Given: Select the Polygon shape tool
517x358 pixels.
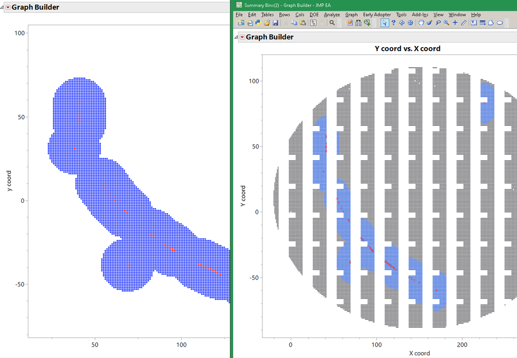Looking at the screenshot, I should pos(491,23).
